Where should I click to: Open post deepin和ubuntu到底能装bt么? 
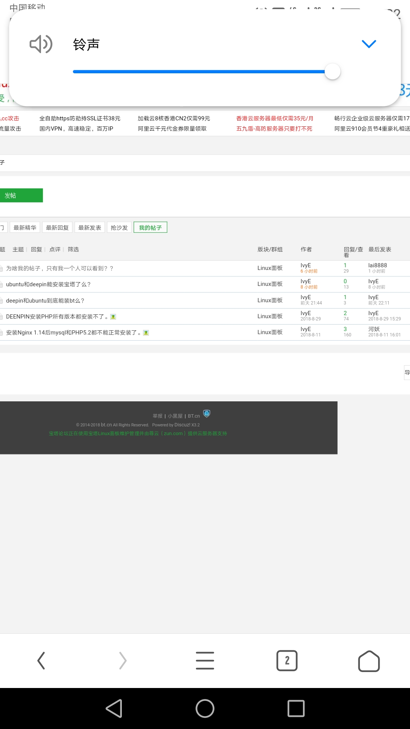[45, 301]
